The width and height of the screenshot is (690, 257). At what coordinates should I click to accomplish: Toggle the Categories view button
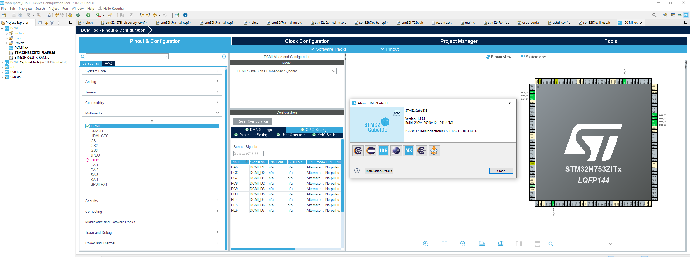(91, 63)
